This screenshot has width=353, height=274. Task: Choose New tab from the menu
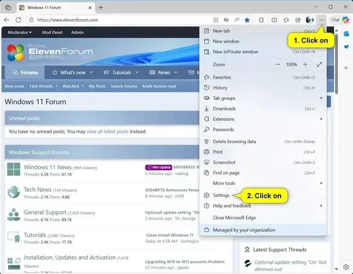(263, 31)
